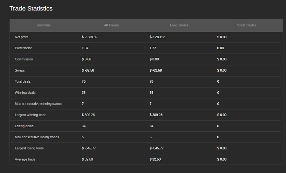Select Long Trades net profit value

[x=157, y=37]
